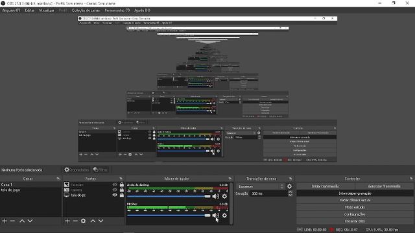Increase the transition Duração value
Image resolution: width=415 pixels, height=233 pixels.
coord(290,192)
